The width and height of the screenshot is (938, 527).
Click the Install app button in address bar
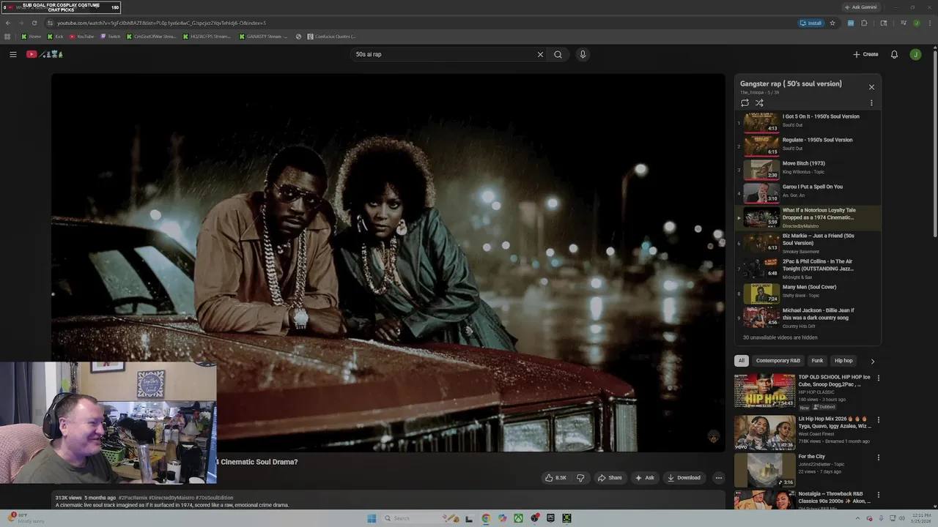point(810,23)
